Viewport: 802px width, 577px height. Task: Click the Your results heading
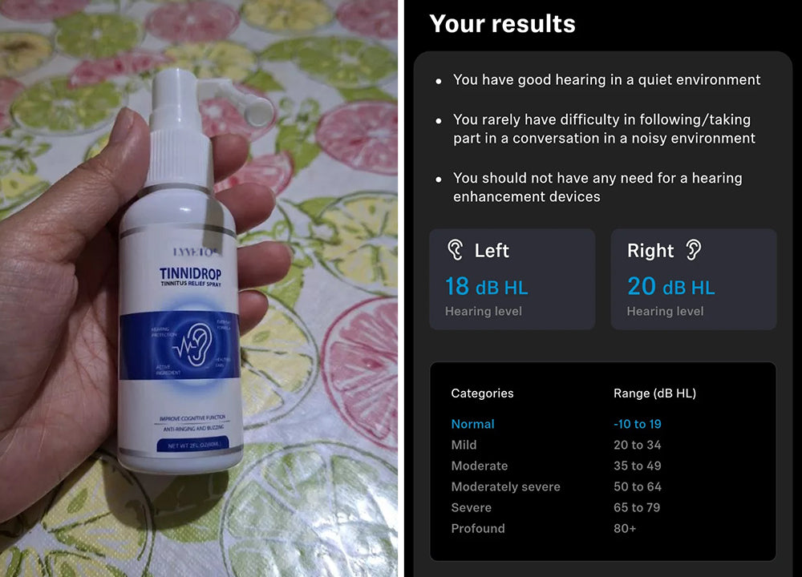[x=502, y=23]
